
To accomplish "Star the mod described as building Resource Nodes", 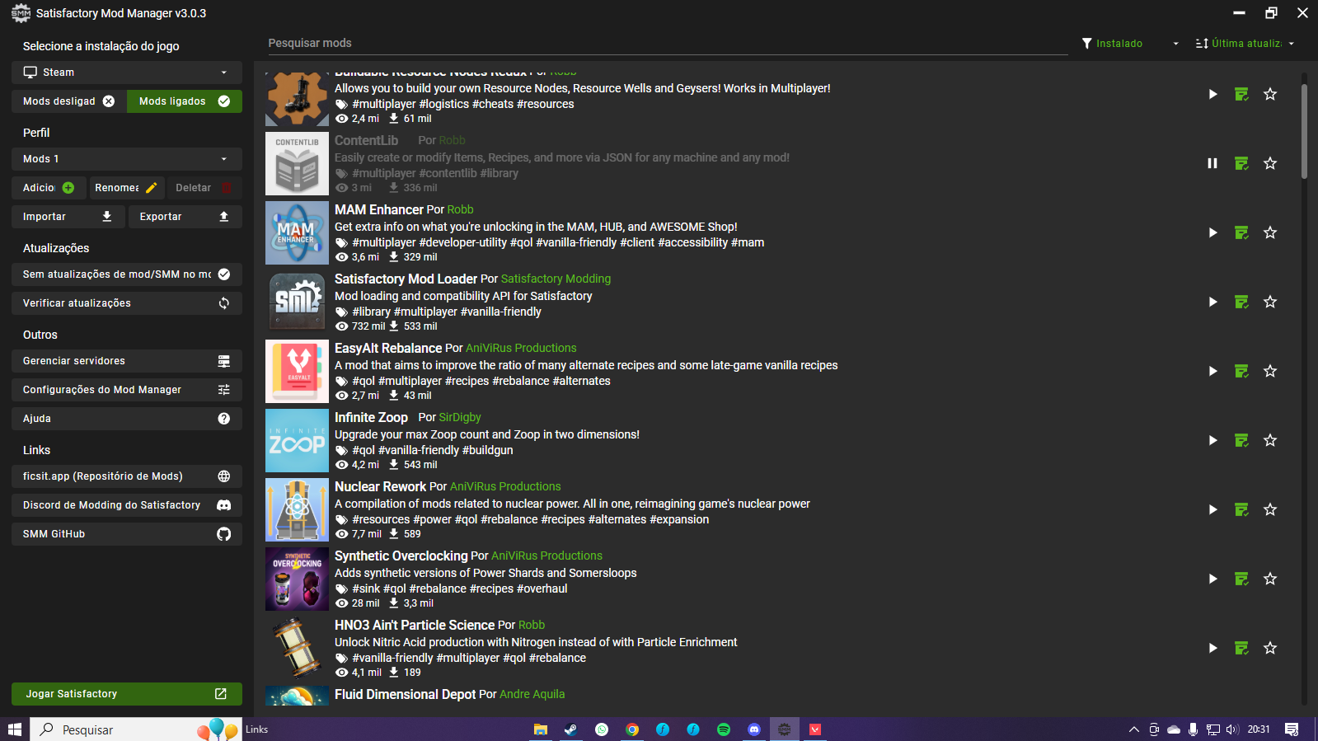I will 1270,94.
